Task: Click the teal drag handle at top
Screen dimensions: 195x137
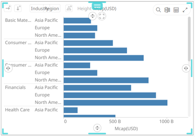Action: click(97, 6)
